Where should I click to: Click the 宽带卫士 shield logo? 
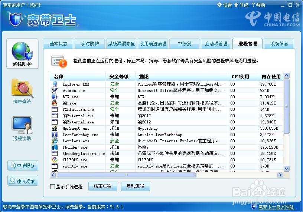(x=16, y=19)
